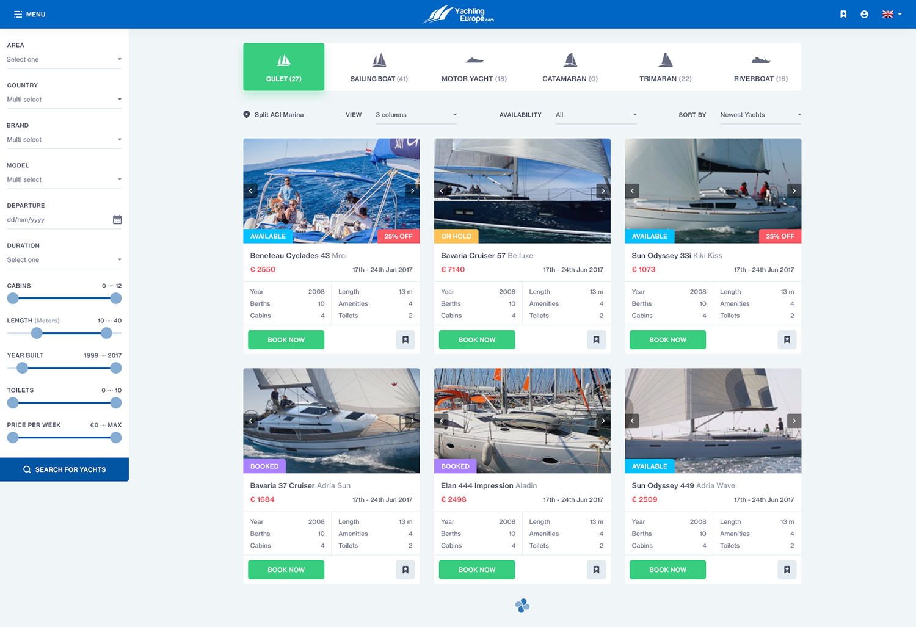Viewport: 916px width, 627px height.
Task: Open the user account icon
Action: tap(864, 14)
